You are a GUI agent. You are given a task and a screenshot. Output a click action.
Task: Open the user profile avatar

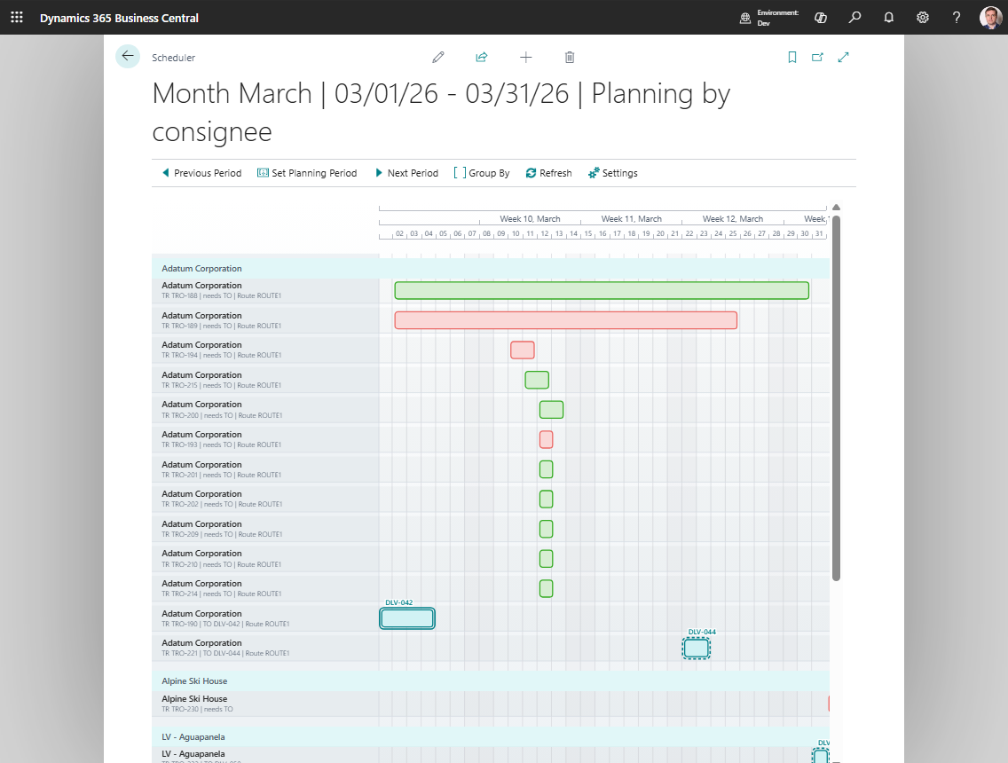tap(990, 18)
